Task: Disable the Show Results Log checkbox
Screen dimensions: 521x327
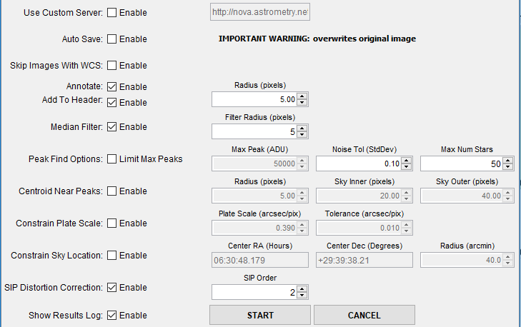Action: pos(111,316)
